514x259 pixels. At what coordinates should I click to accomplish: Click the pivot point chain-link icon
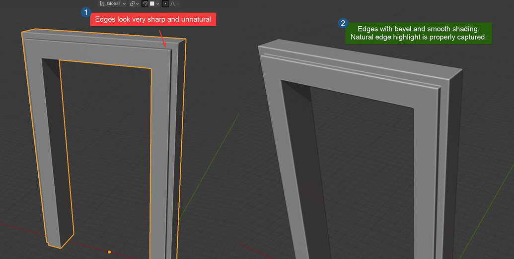[132, 3]
